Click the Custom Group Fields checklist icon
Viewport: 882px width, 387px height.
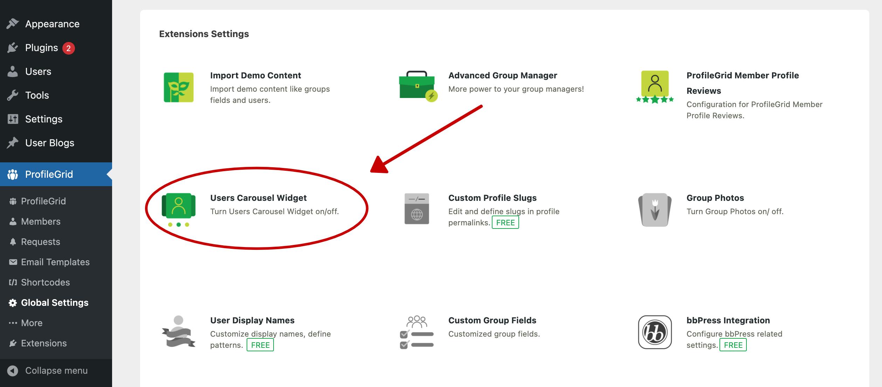click(x=416, y=332)
